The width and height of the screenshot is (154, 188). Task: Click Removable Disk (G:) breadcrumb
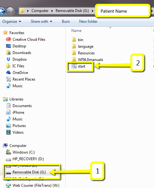72,11
